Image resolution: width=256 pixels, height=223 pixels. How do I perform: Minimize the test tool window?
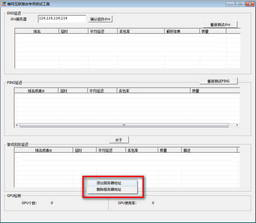click(x=230, y=4)
